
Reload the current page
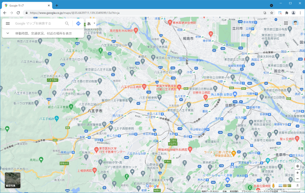point(18,13)
